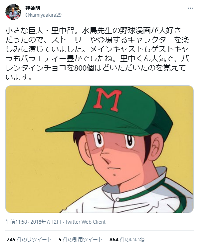The width and height of the screenshot is (199, 247).
Task: Click the 2018年7月2日 date
Action: (46, 222)
